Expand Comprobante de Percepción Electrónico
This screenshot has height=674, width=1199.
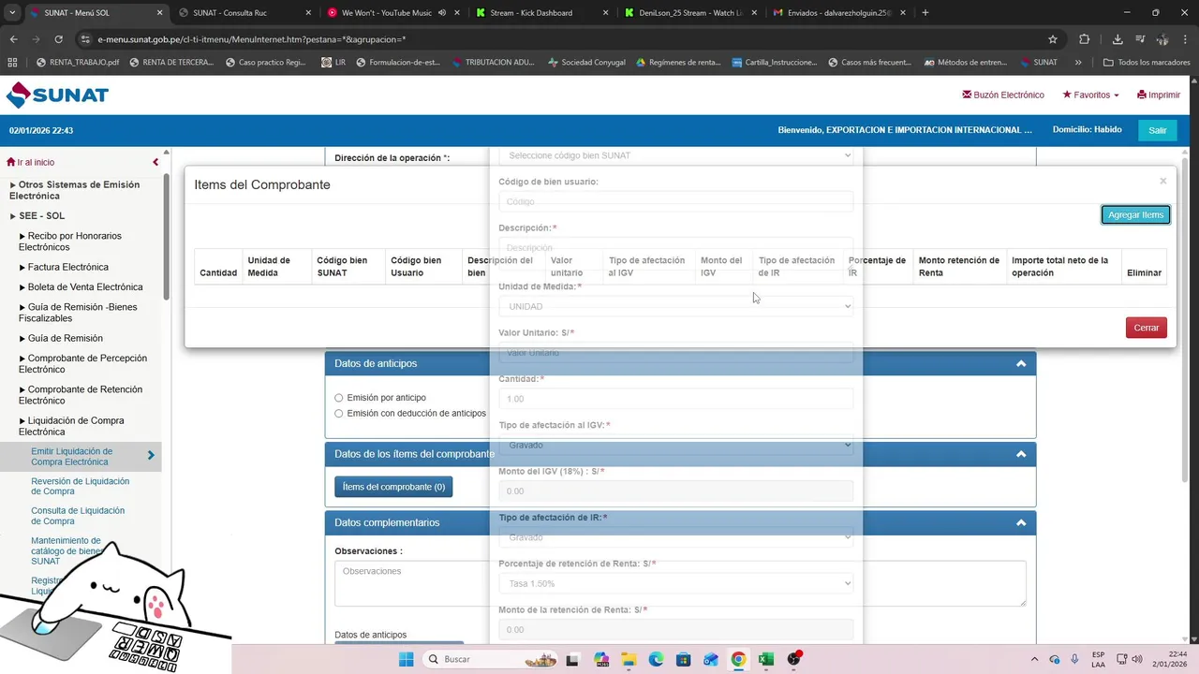click(x=82, y=363)
